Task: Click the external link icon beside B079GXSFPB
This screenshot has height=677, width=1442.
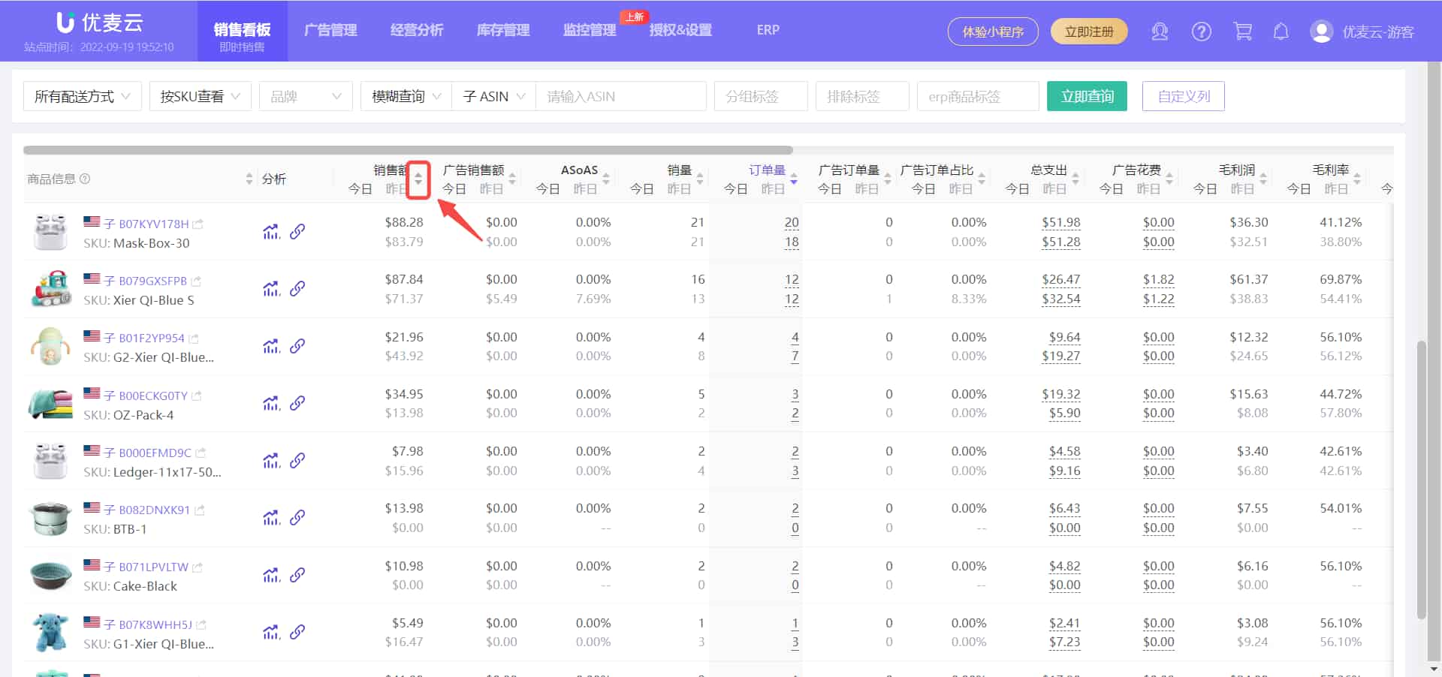Action: click(x=196, y=280)
